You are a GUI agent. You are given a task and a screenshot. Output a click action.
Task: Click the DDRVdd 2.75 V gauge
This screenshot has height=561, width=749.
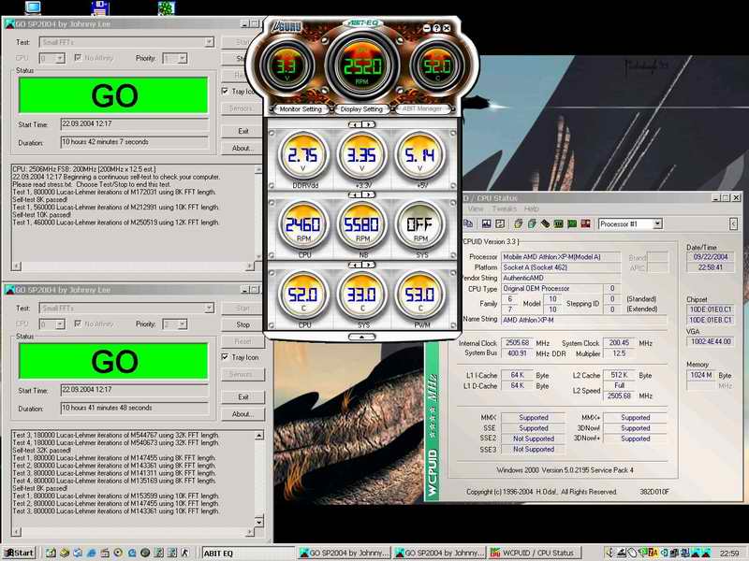click(x=302, y=156)
